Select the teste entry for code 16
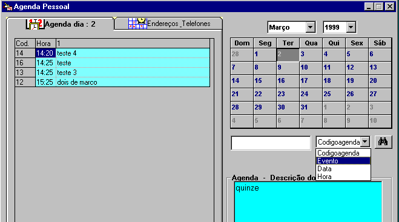 (133, 63)
